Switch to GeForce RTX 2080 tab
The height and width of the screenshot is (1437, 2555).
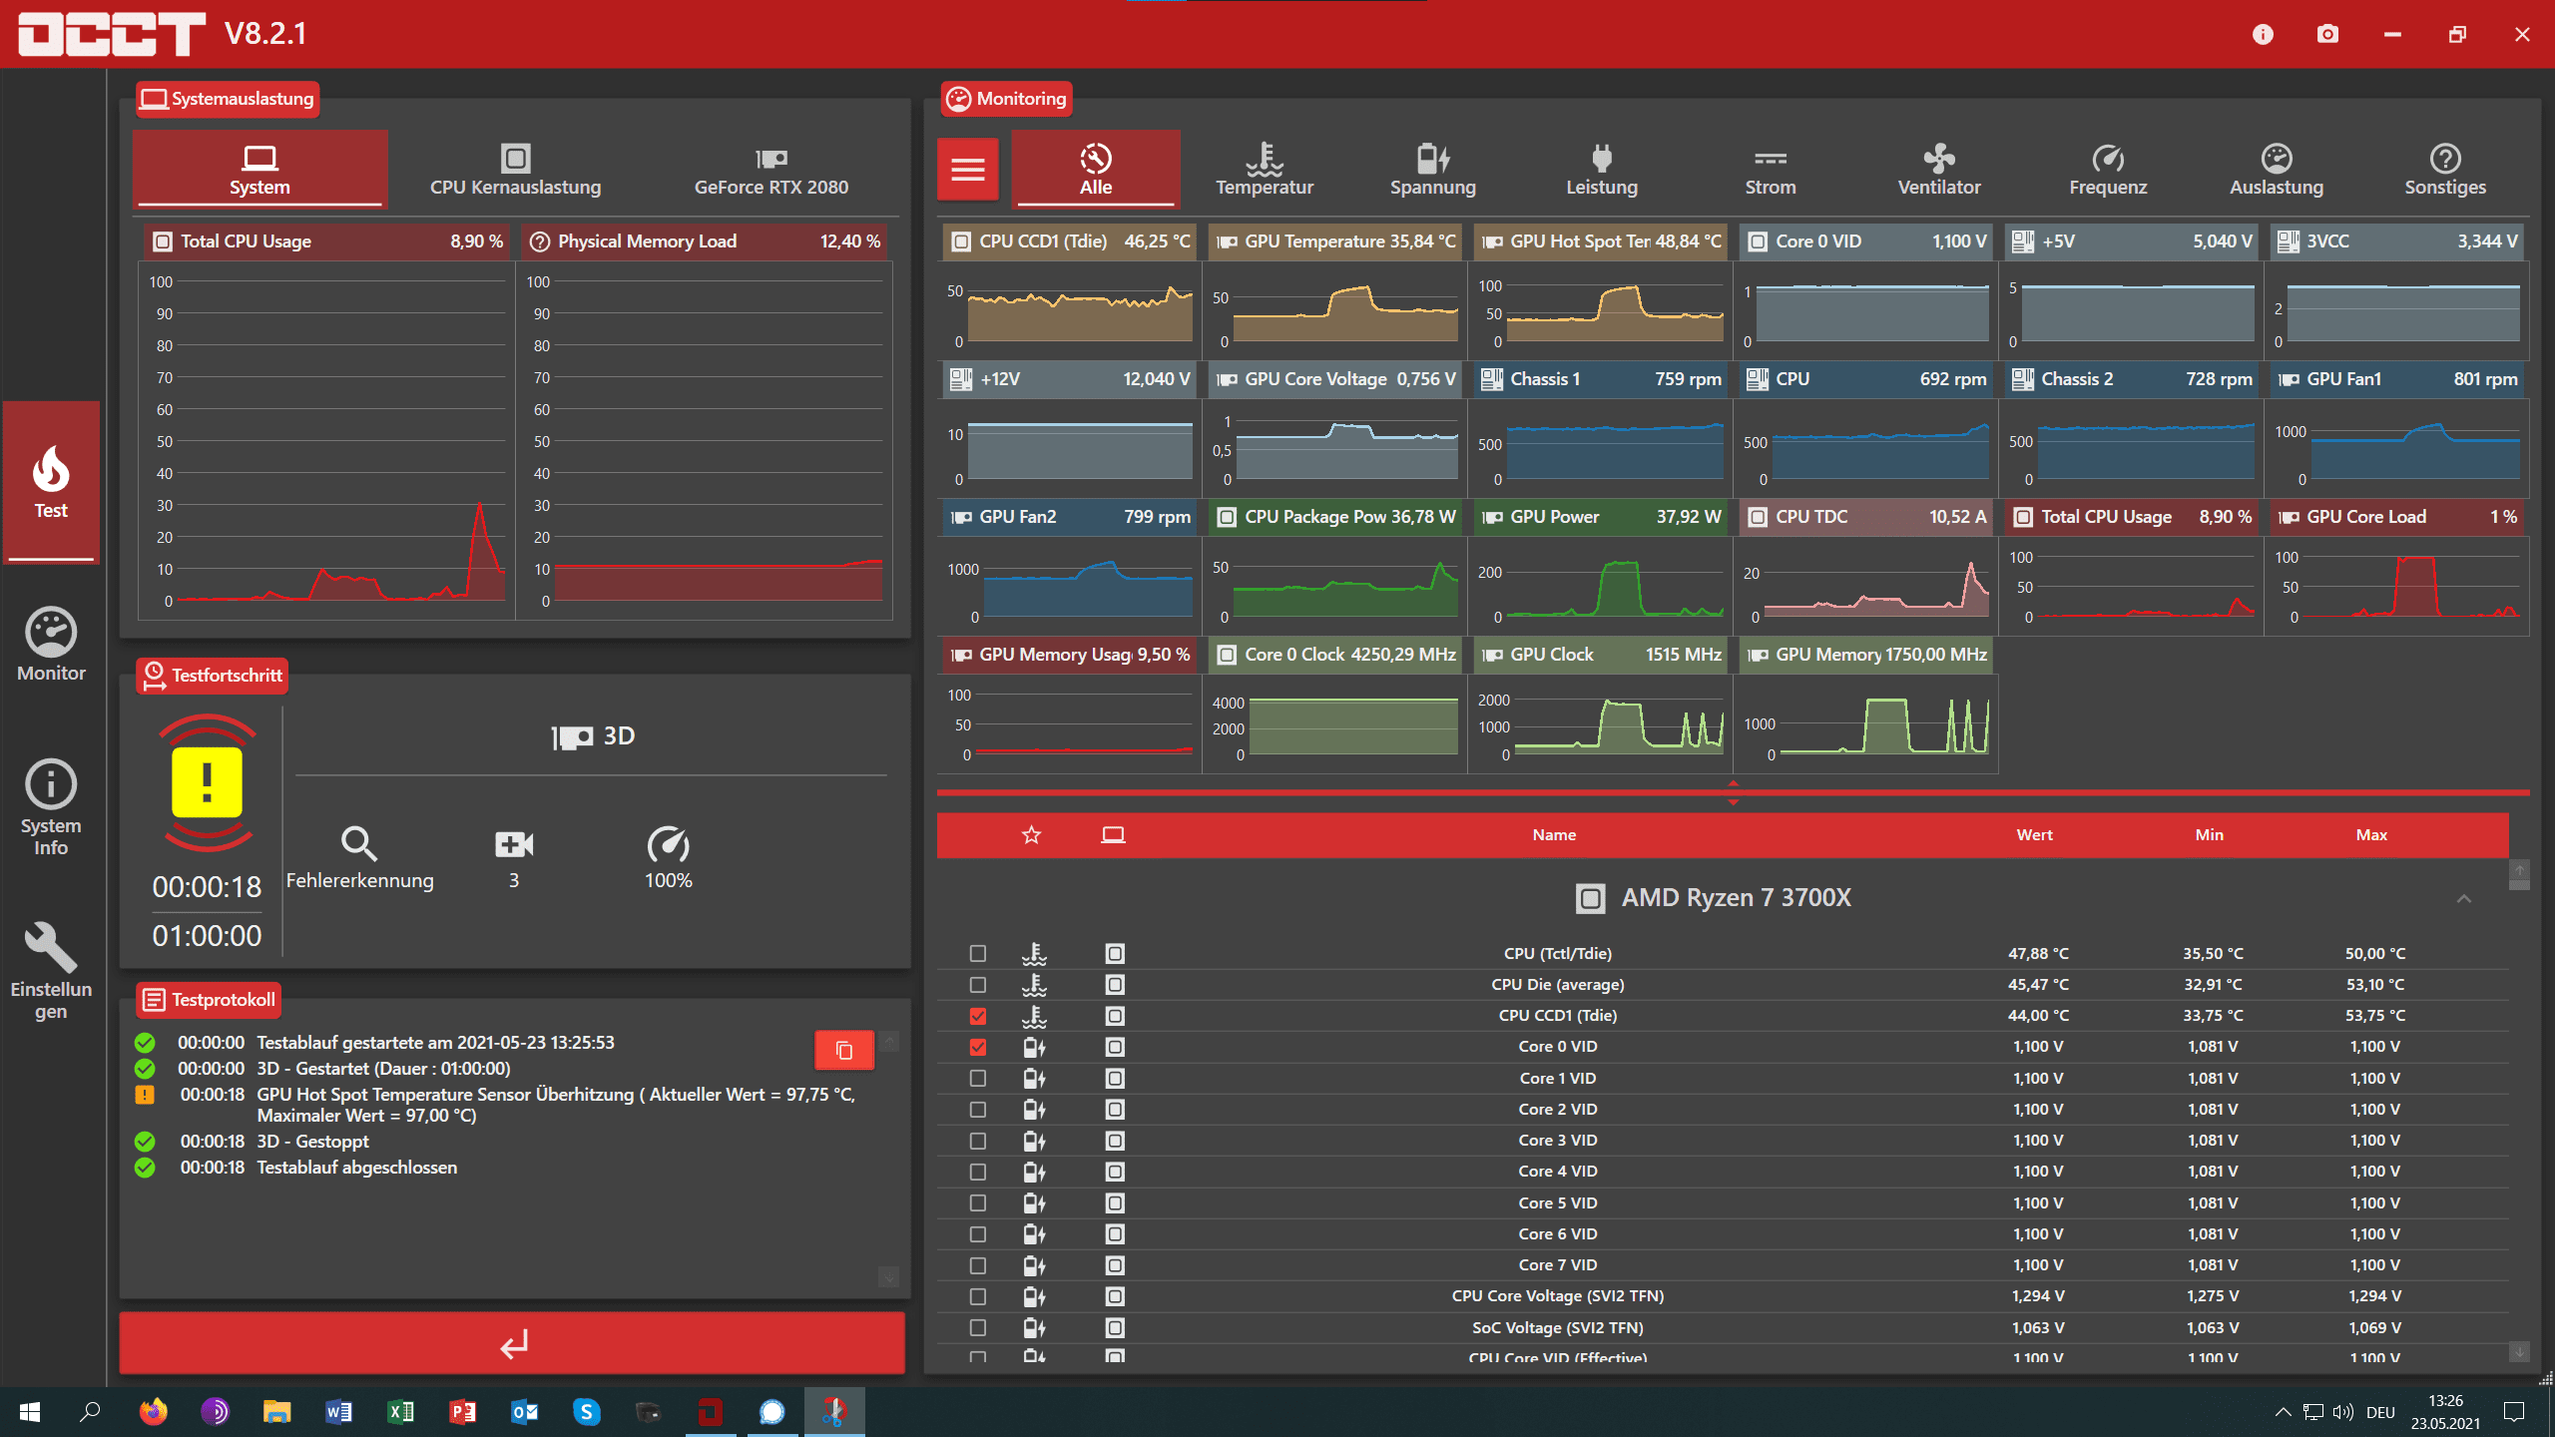pos(770,170)
